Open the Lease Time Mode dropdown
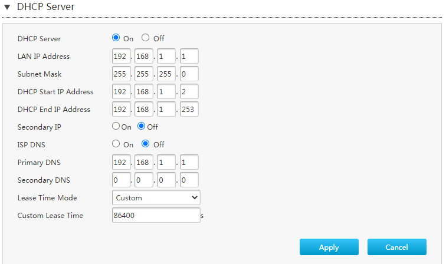The width and height of the screenshot is (446, 264). [156, 197]
